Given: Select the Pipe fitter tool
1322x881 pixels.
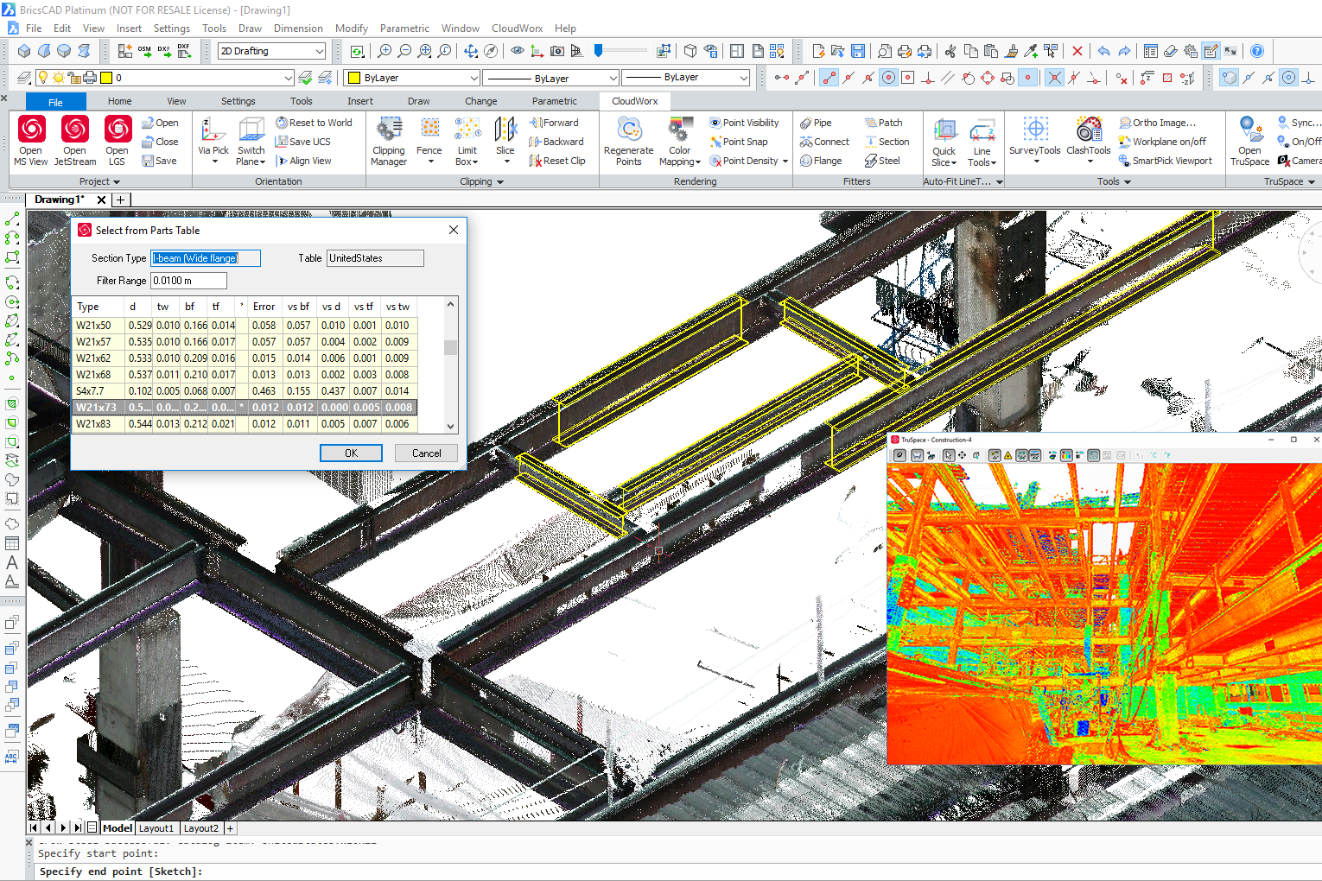Looking at the screenshot, I should 816,123.
